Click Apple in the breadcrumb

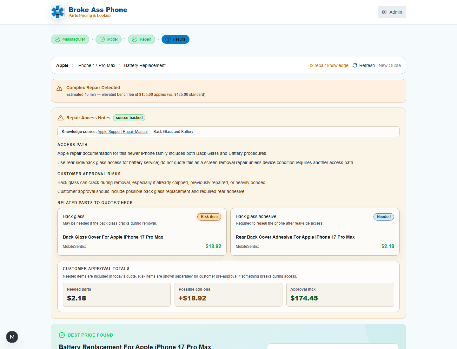tap(62, 65)
